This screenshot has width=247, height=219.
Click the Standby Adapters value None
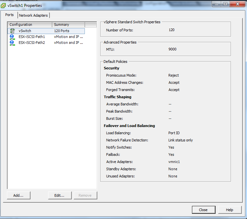coord(173,169)
